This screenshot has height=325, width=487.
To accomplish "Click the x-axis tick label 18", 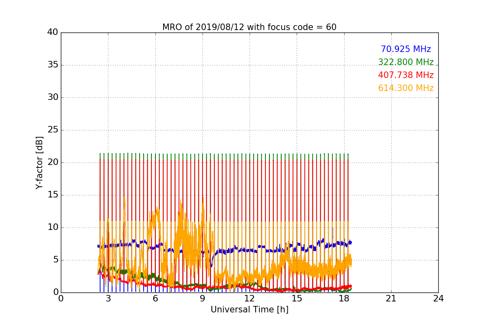I will click(x=344, y=299).
